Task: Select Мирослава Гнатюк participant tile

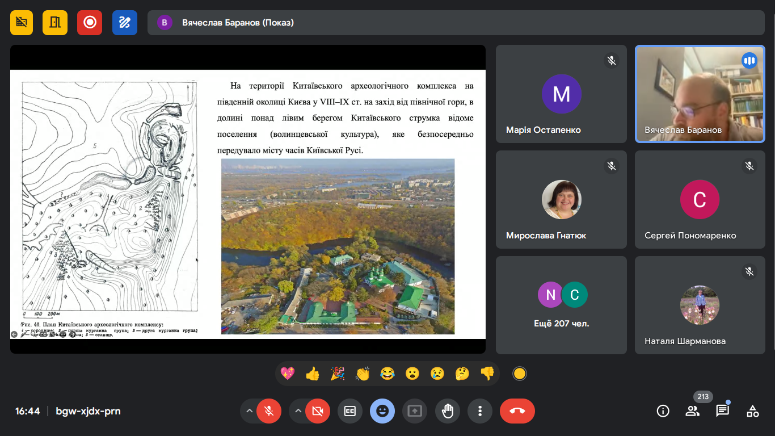Action: [x=561, y=199]
